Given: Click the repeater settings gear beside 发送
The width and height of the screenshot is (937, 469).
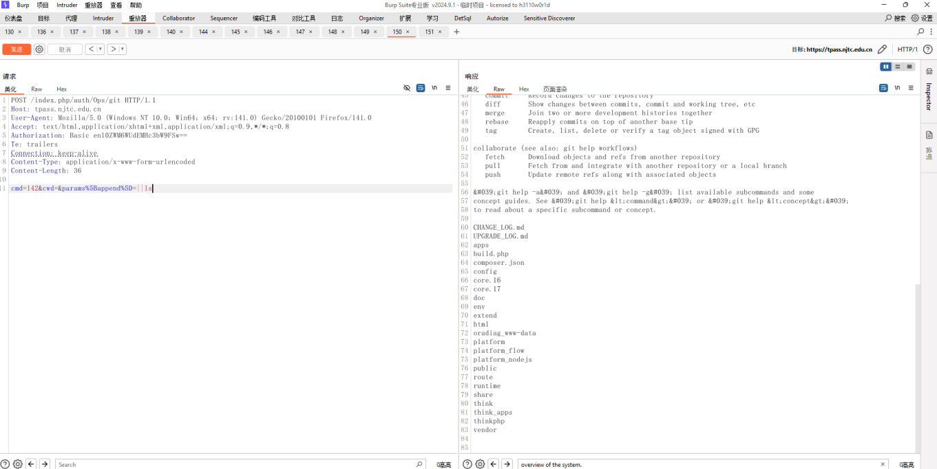Looking at the screenshot, I should click(39, 50).
